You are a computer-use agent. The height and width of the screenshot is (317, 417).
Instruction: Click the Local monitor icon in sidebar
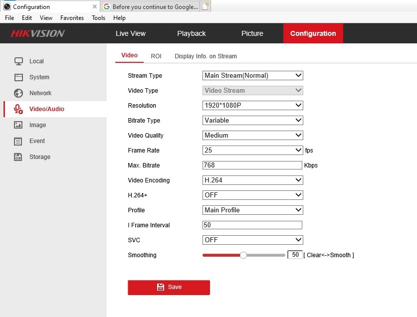[18, 61]
